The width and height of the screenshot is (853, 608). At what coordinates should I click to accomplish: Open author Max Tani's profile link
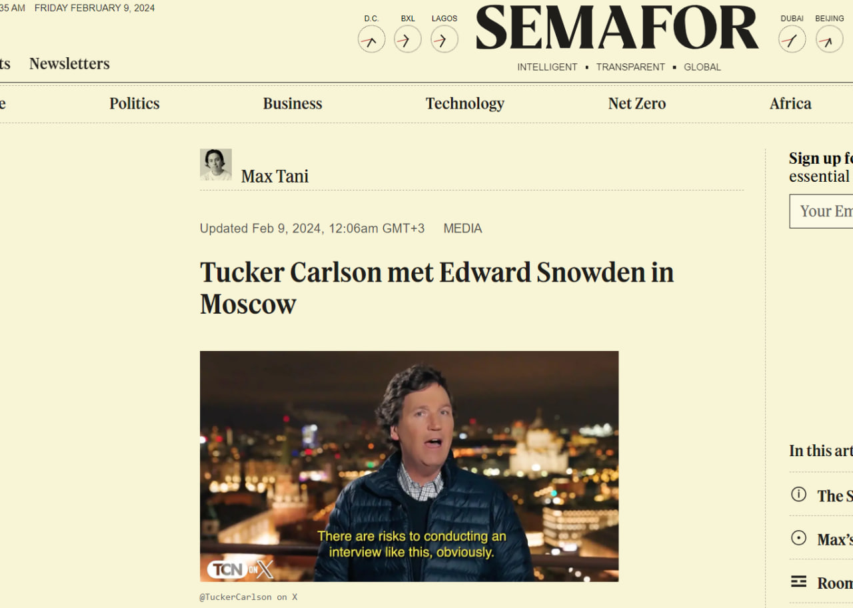click(x=275, y=176)
